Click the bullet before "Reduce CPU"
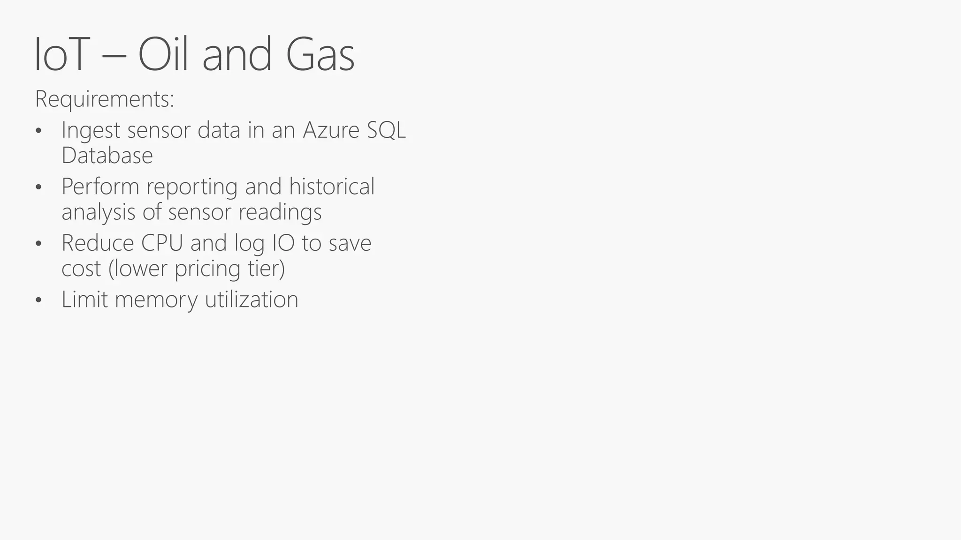961x540 pixels. [38, 244]
